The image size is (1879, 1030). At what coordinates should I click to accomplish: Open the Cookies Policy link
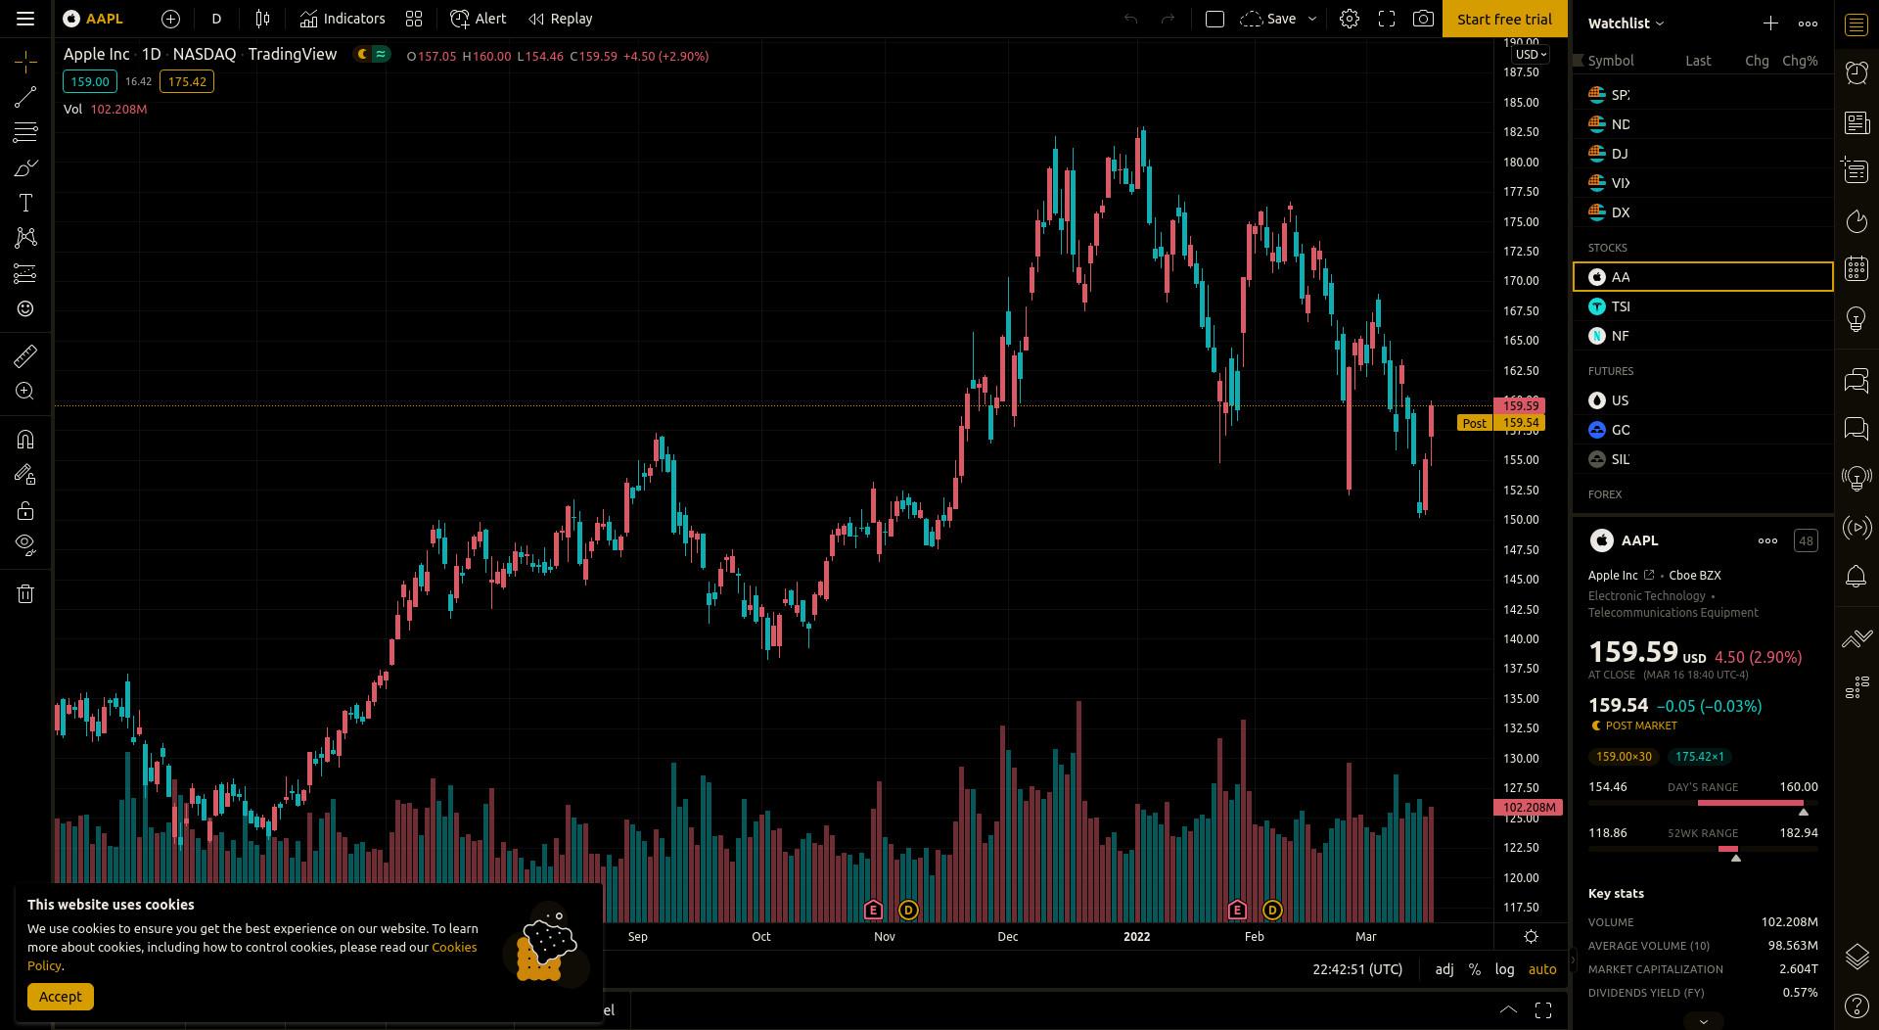[x=252, y=956]
